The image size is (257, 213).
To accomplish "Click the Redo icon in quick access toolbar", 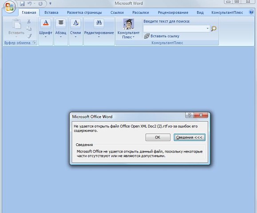I will pyautogui.click(x=40, y=4).
